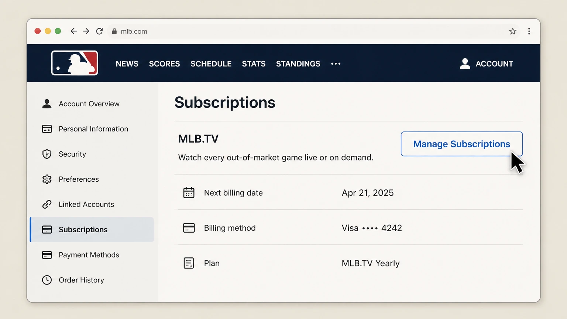Click the Manage Subscriptions button
Screen dimensions: 567x319
(461, 144)
